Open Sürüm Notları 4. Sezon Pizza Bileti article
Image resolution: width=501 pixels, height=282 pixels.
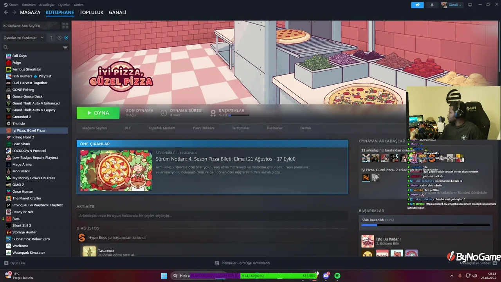point(225,159)
